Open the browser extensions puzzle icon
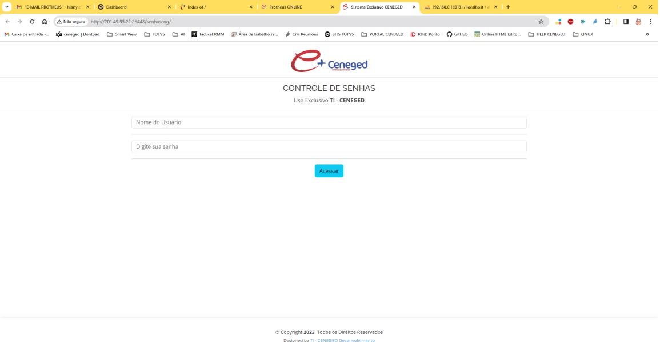The height and width of the screenshot is (342, 660). [608, 22]
